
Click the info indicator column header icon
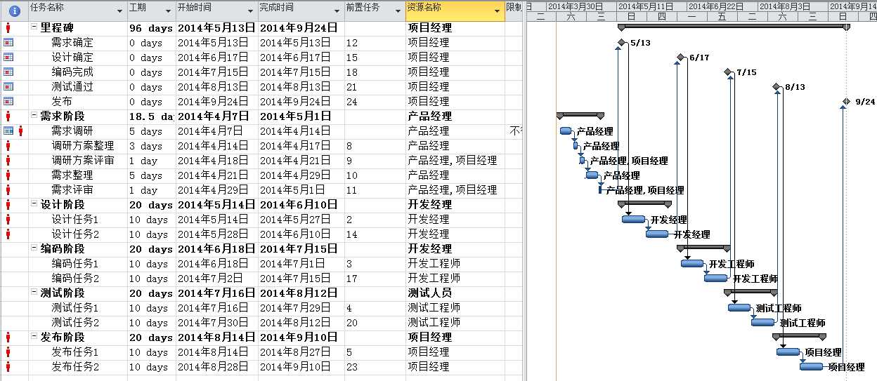14,11
